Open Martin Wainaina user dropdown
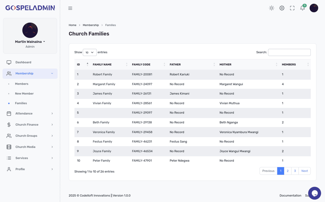 (30, 42)
